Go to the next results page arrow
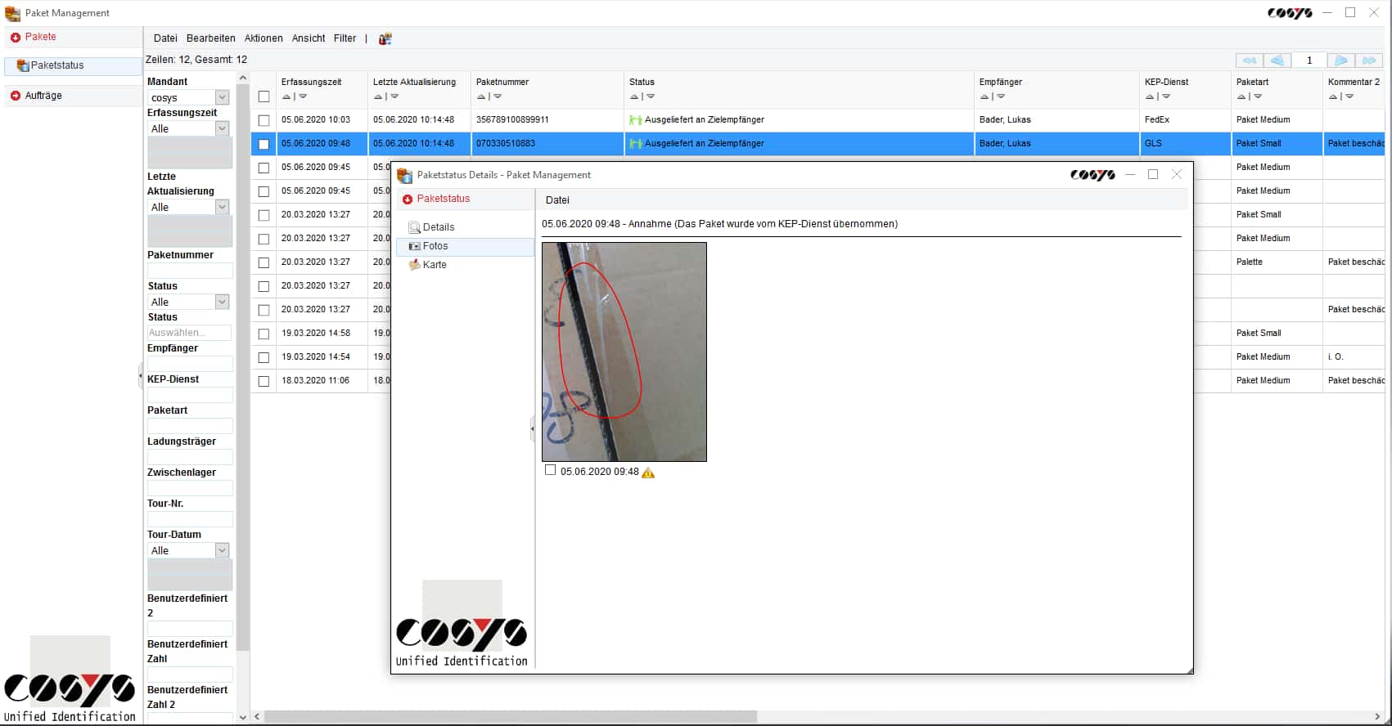 click(1340, 60)
